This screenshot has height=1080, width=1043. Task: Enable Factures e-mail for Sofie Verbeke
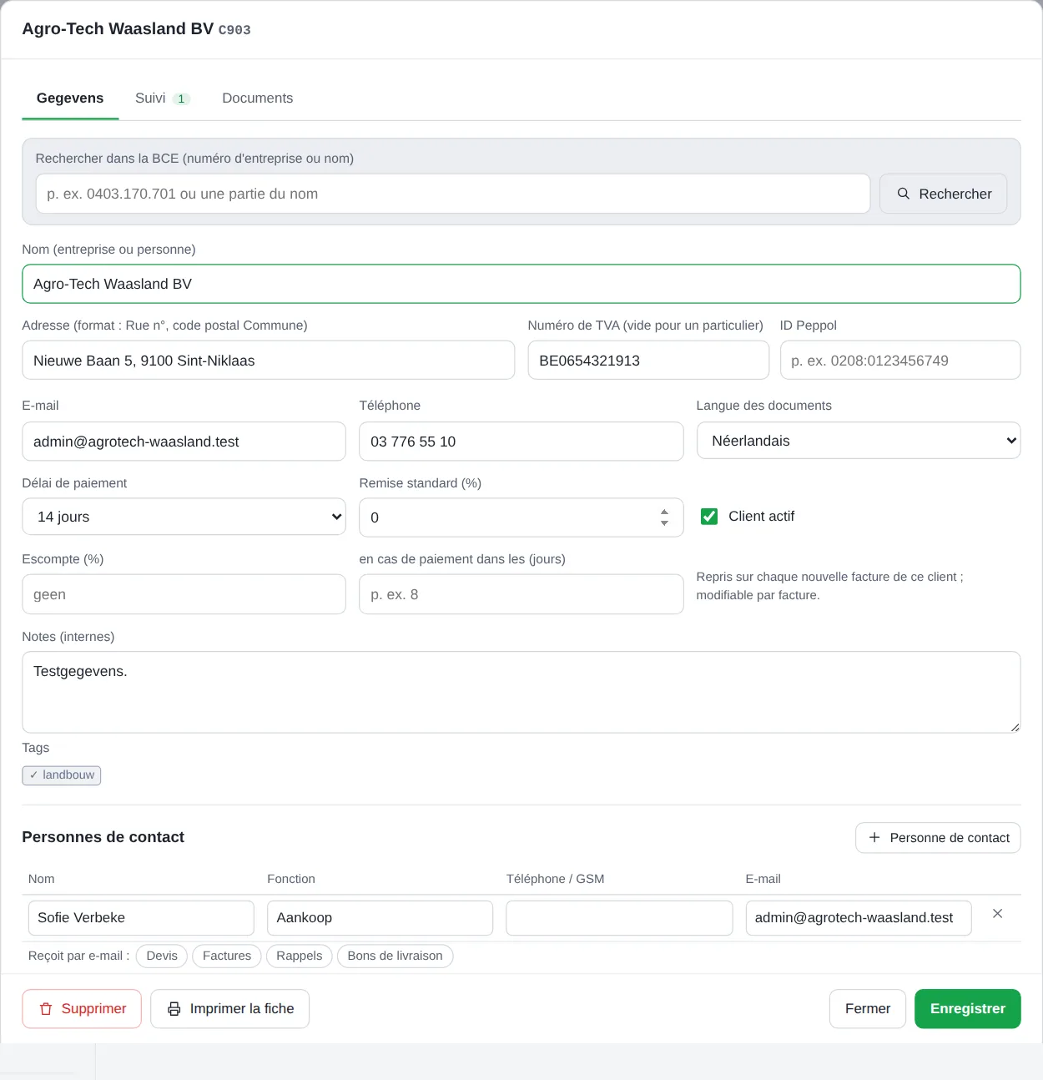click(227, 956)
